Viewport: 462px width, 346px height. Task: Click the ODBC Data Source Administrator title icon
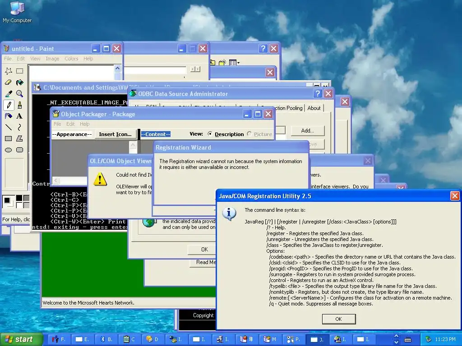(133, 94)
